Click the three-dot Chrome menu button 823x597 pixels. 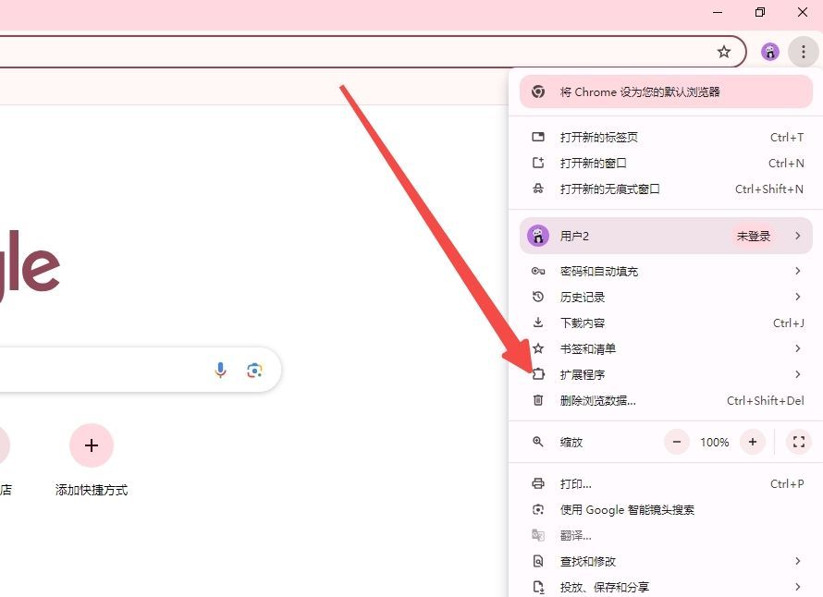803,52
